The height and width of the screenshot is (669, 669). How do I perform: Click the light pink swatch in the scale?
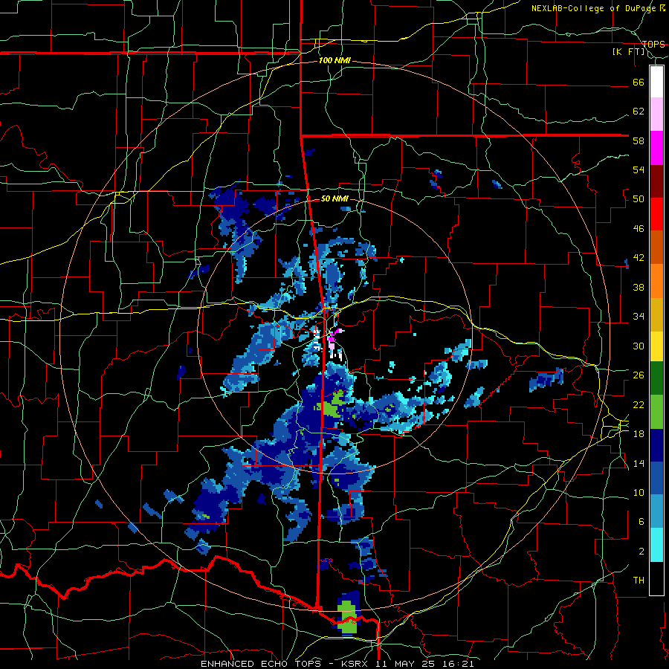click(x=656, y=114)
